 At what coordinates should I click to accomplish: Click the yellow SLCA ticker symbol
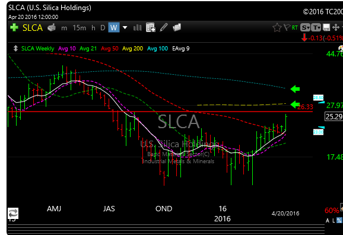coord(33,28)
